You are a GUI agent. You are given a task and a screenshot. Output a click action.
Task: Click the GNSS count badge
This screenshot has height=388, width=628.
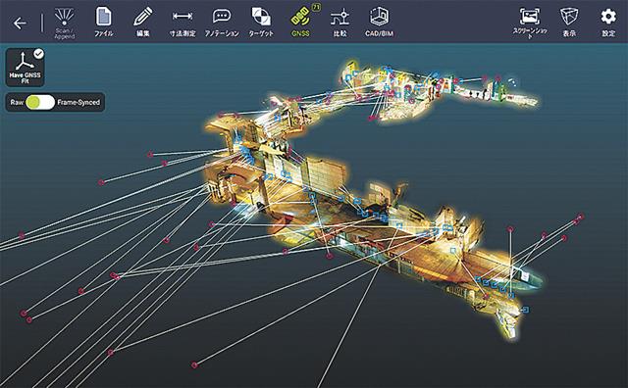[x=316, y=7]
